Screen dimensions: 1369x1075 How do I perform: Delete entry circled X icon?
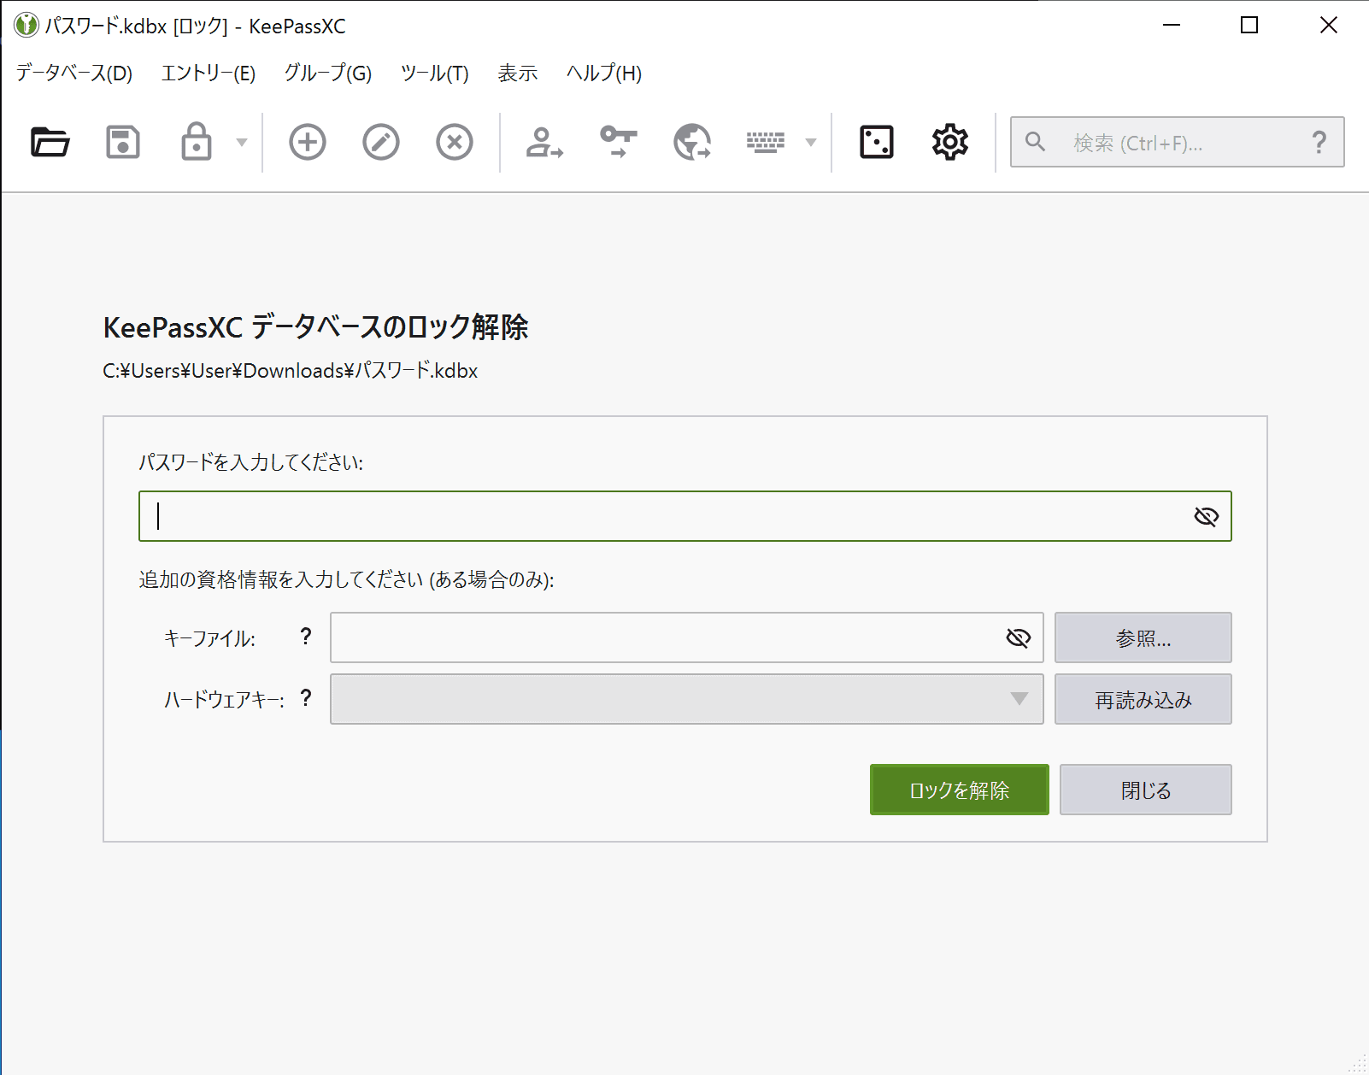[x=455, y=142]
